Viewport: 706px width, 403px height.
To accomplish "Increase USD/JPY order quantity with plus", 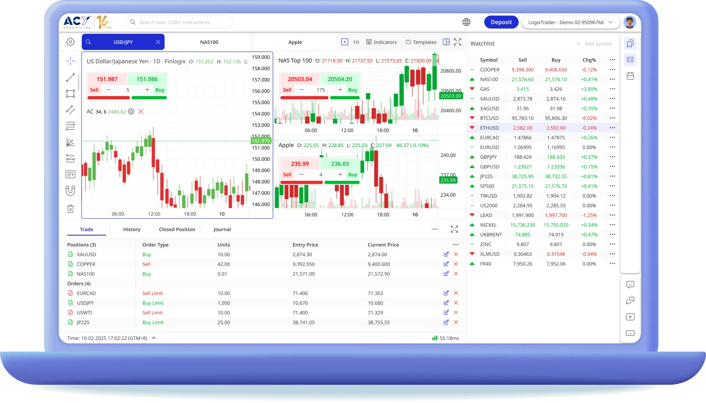I will (x=147, y=90).
